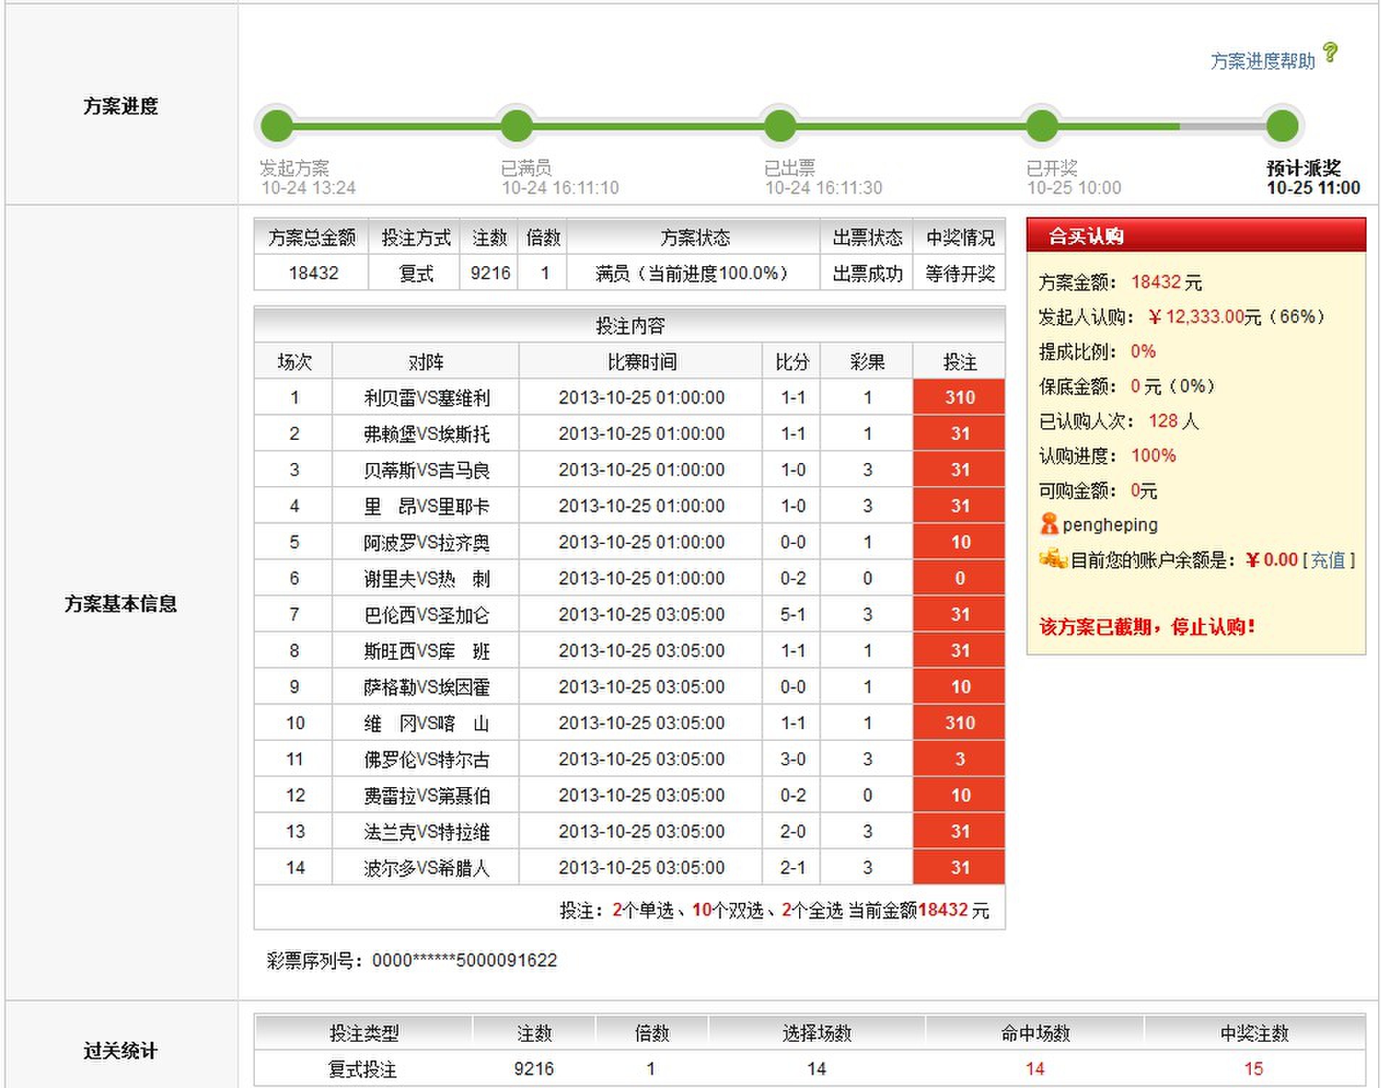Click the 已出票 progress step marker
The width and height of the screenshot is (1381, 1088).
tap(780, 126)
